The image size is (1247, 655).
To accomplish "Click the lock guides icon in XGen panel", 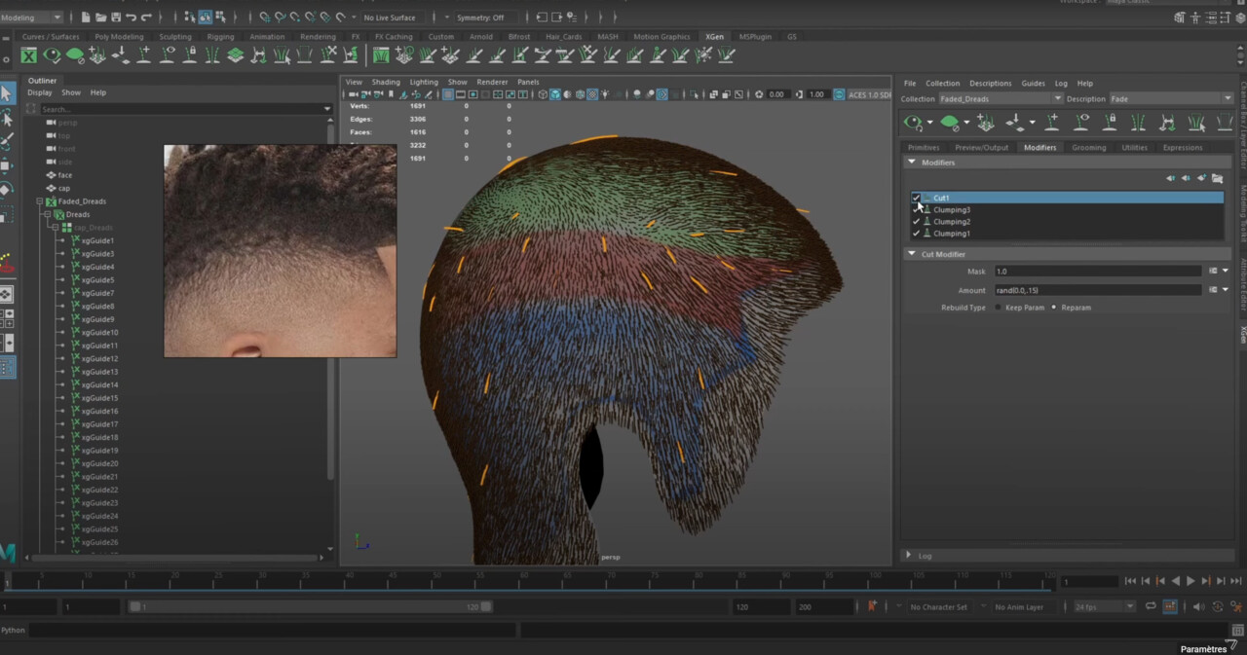I will coord(1110,123).
